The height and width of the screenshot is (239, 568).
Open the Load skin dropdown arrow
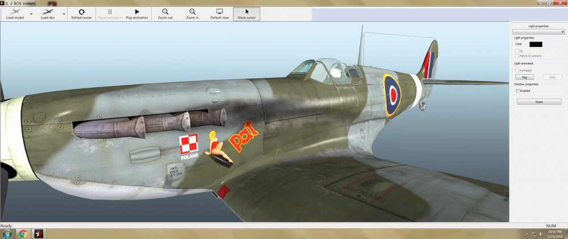pyautogui.click(x=64, y=14)
